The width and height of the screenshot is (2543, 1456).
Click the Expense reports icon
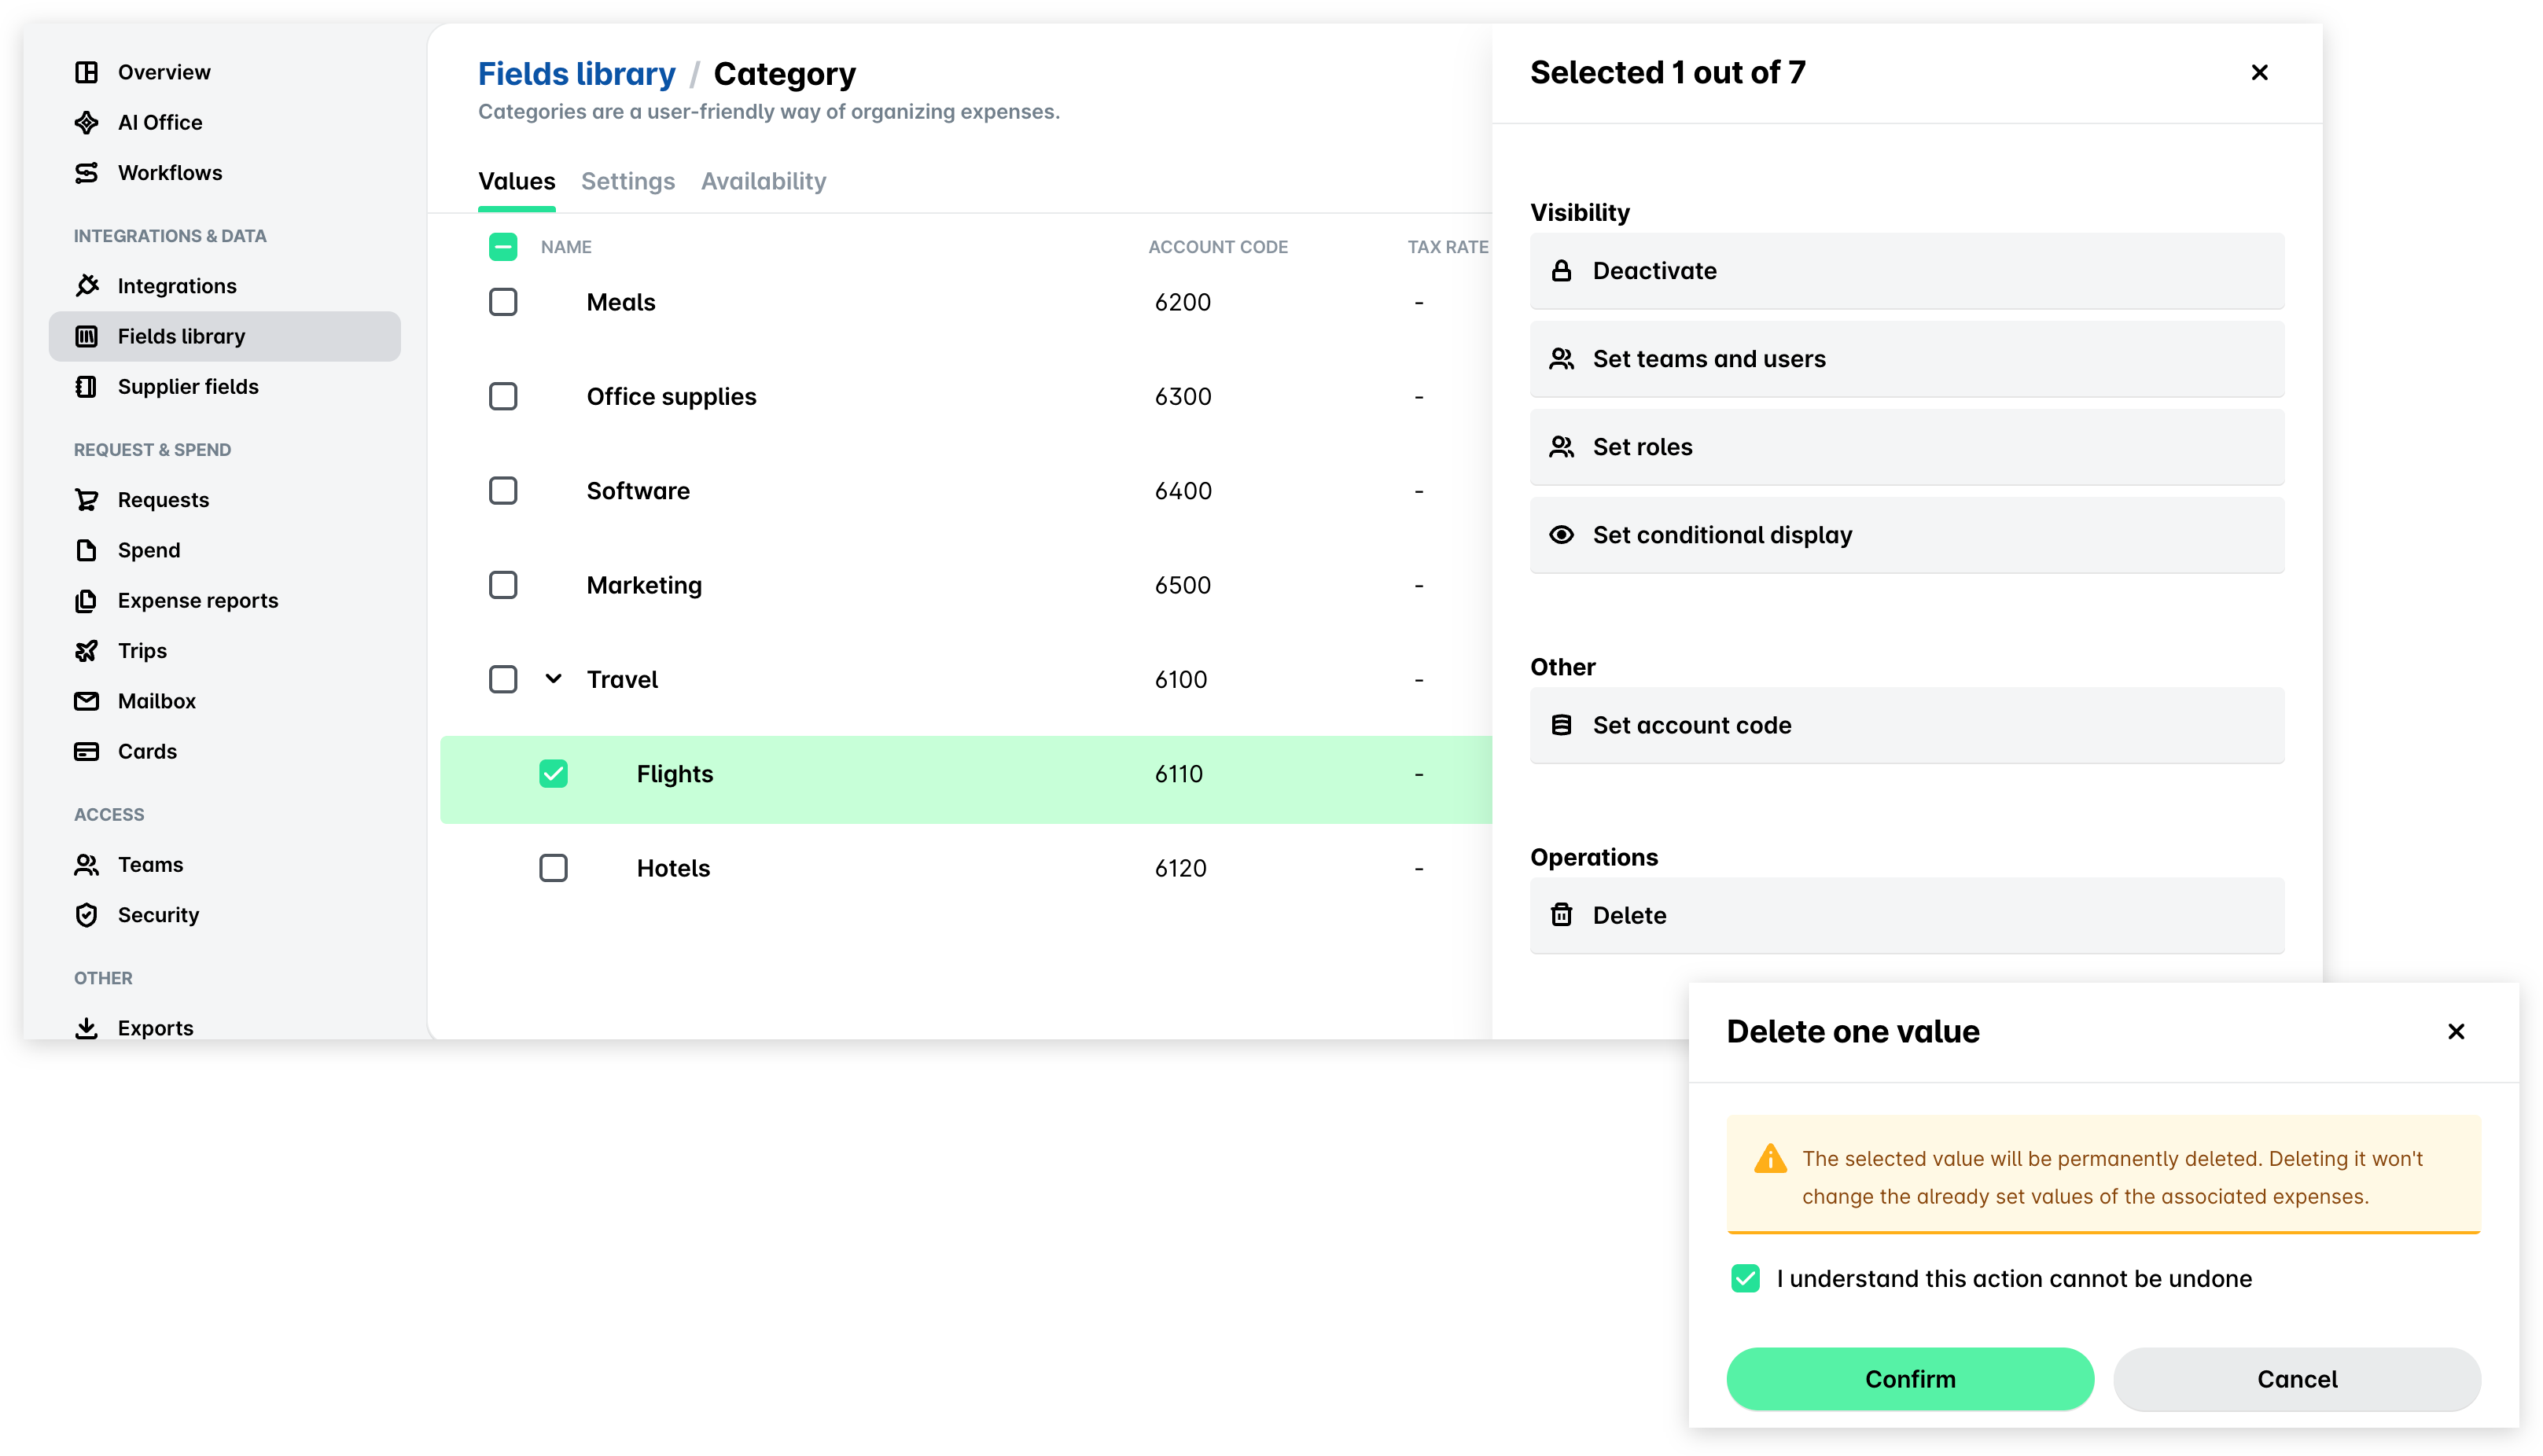point(87,600)
